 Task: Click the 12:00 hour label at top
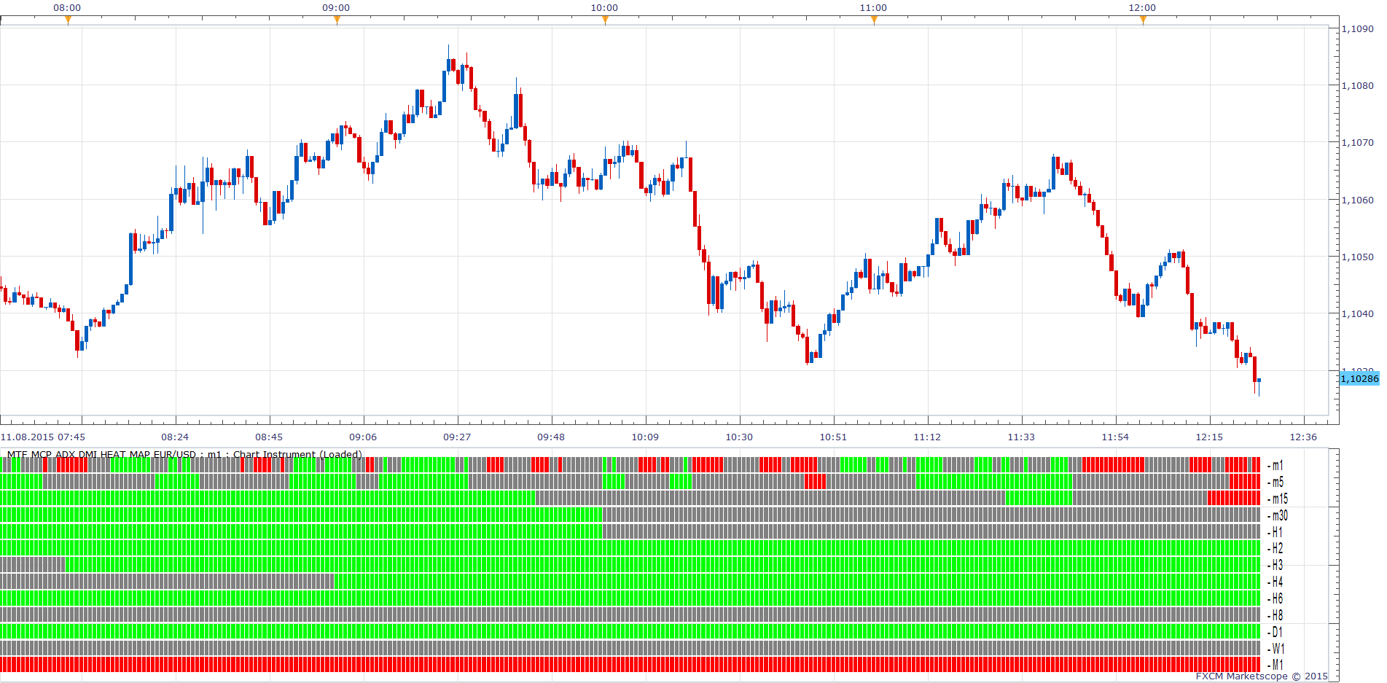(x=1142, y=8)
